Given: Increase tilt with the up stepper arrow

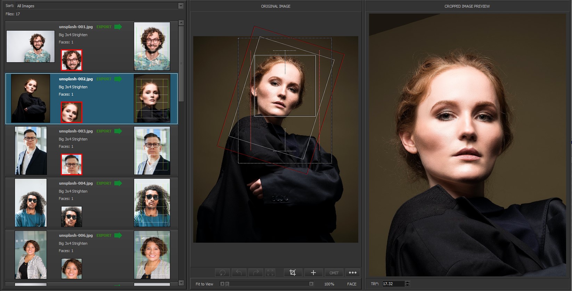Looking at the screenshot, I should [x=408, y=282].
